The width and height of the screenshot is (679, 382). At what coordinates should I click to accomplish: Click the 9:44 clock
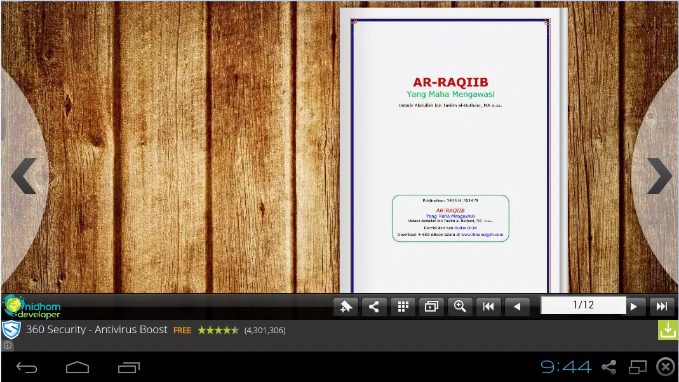tap(566, 367)
